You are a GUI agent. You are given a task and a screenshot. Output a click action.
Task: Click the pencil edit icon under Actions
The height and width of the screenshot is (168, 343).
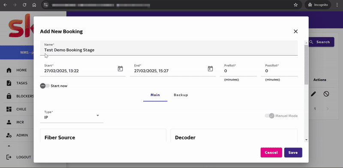click(313, 94)
